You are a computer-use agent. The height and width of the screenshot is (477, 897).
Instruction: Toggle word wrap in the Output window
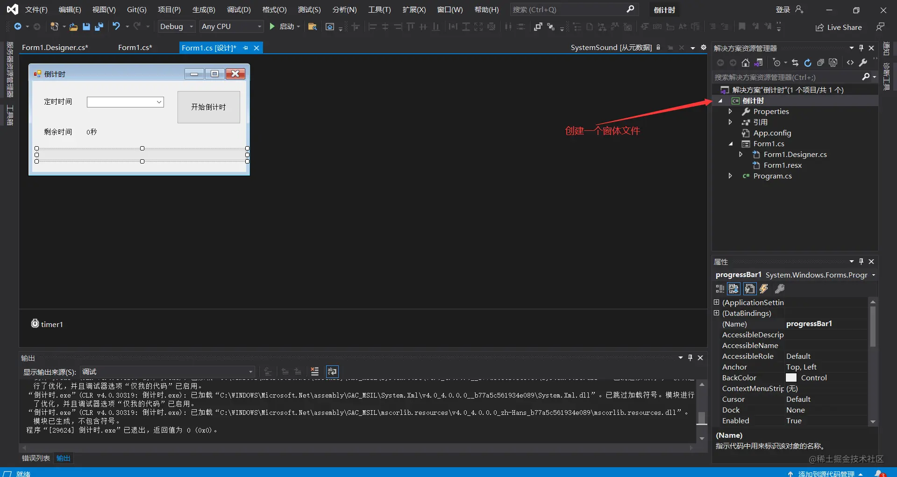click(332, 371)
